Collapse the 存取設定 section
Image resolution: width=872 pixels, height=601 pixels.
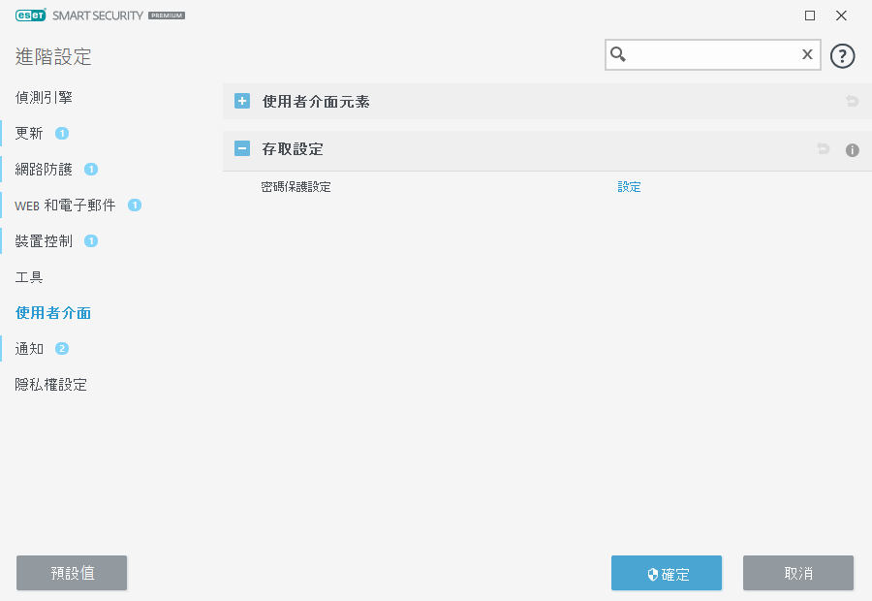[x=242, y=149]
